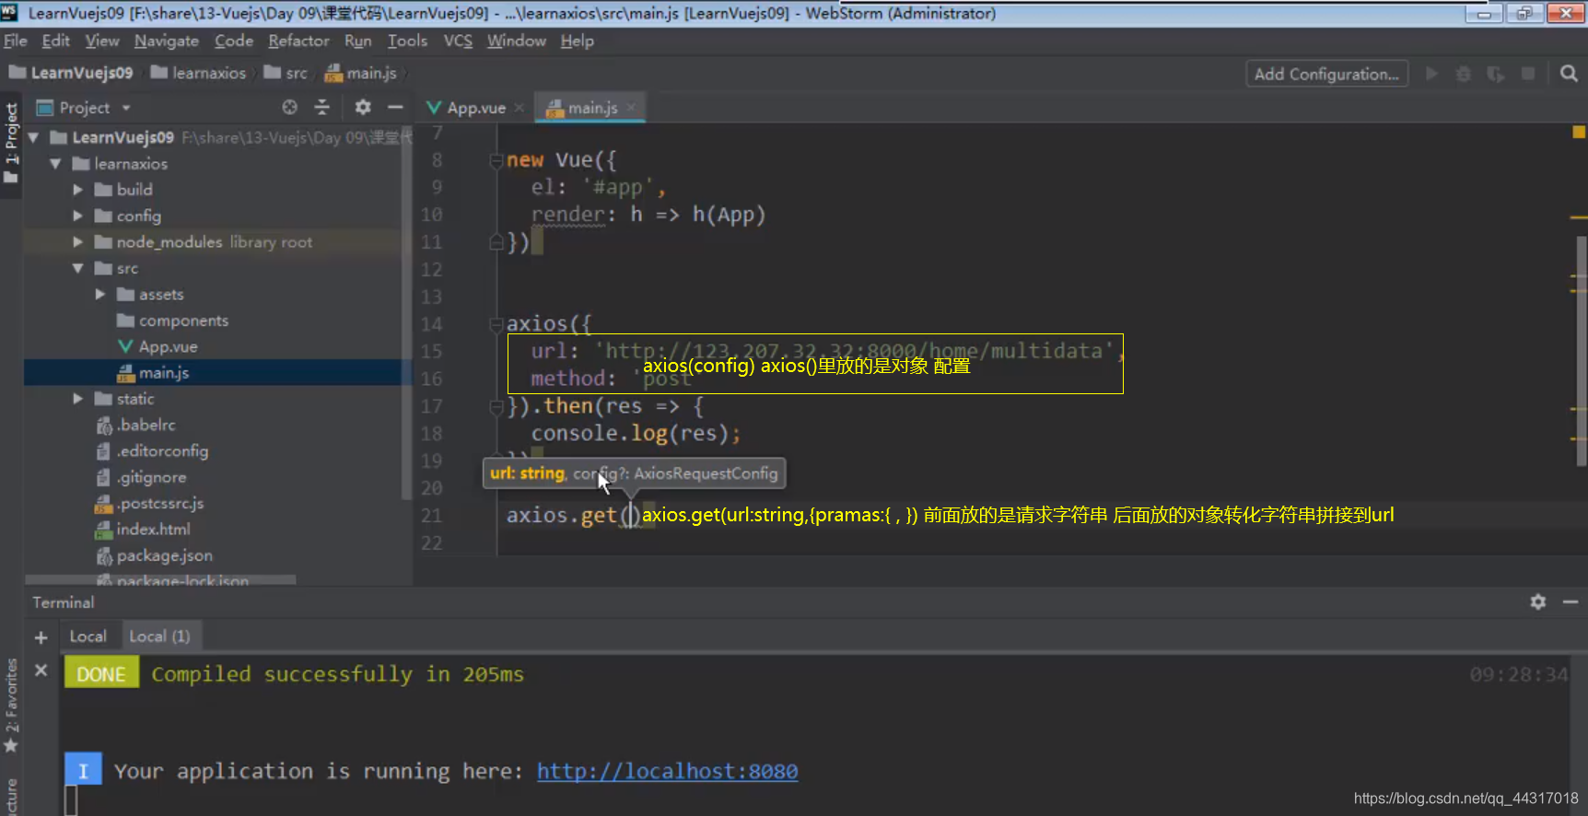Collapse the LearnVuejs09 root folder
The height and width of the screenshot is (816, 1588).
[x=34, y=137]
